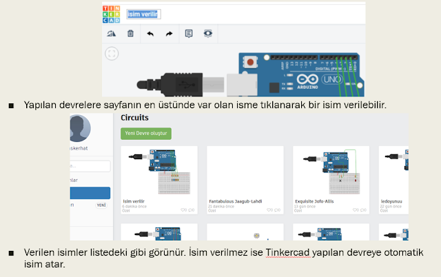Toggle the visibility eye icon
This screenshot has width=441, height=277.
pos(208,34)
